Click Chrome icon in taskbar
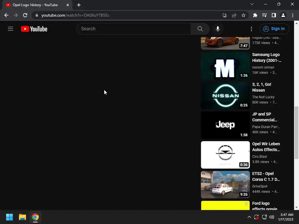Viewport: 299px width, 224px height. pyautogui.click(x=35, y=217)
